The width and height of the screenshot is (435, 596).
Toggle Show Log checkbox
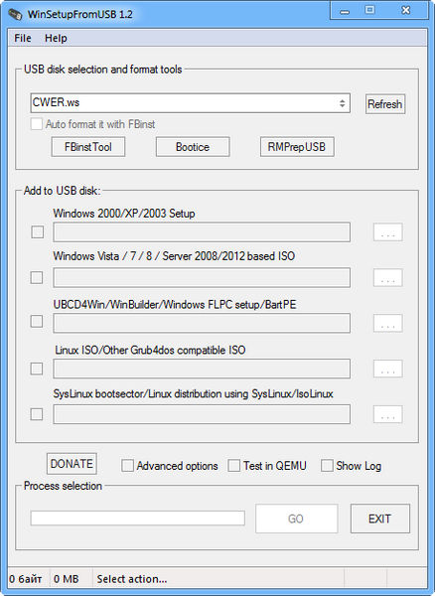tap(327, 466)
